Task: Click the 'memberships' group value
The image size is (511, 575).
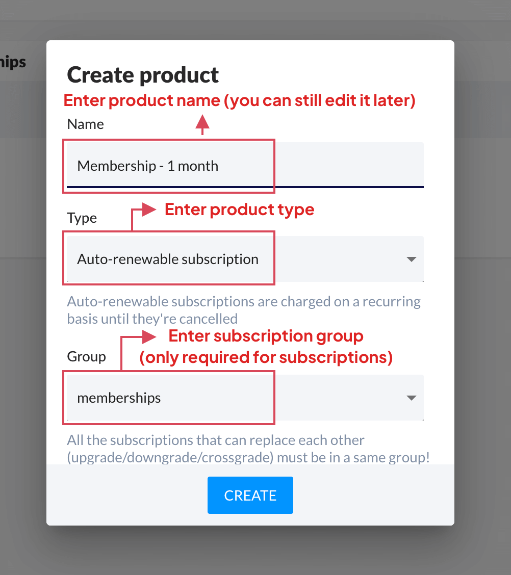Action: (x=119, y=398)
